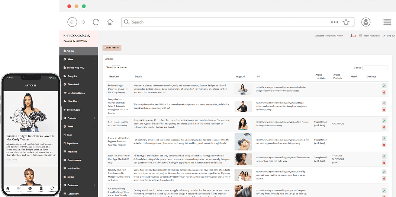396x197 pixels.
Task: Bookmark page with the star icon
Action: pyautogui.click(x=346, y=22)
